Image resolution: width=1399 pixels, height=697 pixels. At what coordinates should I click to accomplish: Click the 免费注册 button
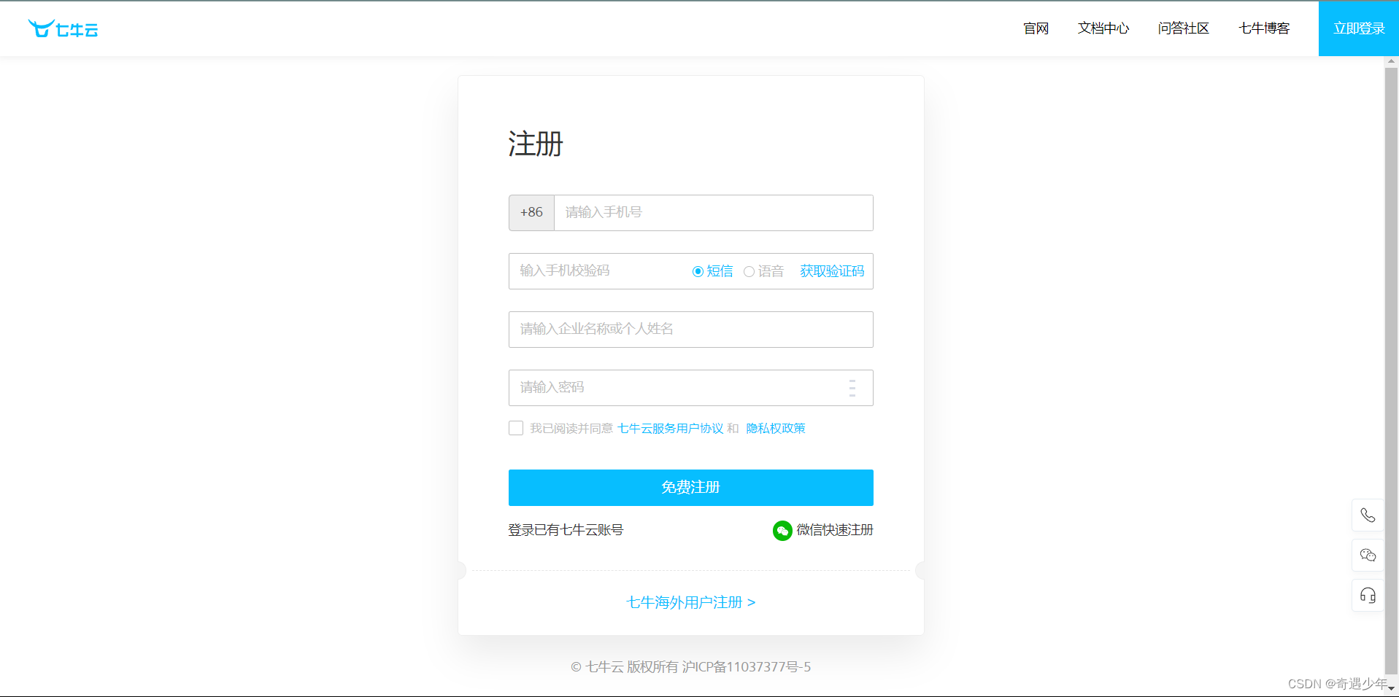(691, 488)
